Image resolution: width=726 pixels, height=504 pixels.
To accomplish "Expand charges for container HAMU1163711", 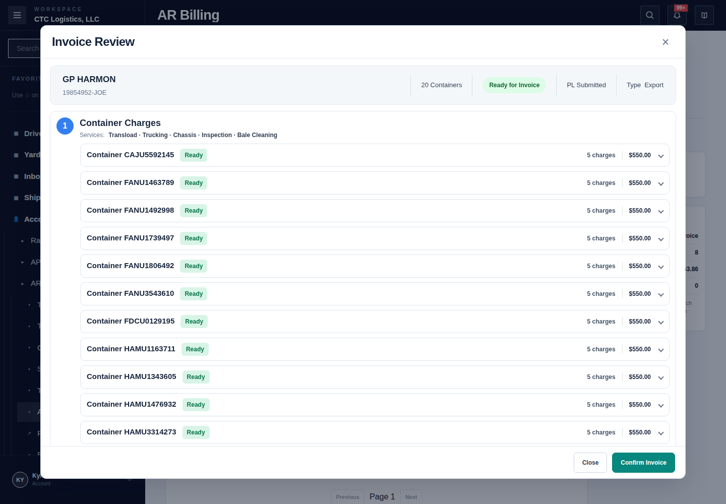I will point(661,350).
